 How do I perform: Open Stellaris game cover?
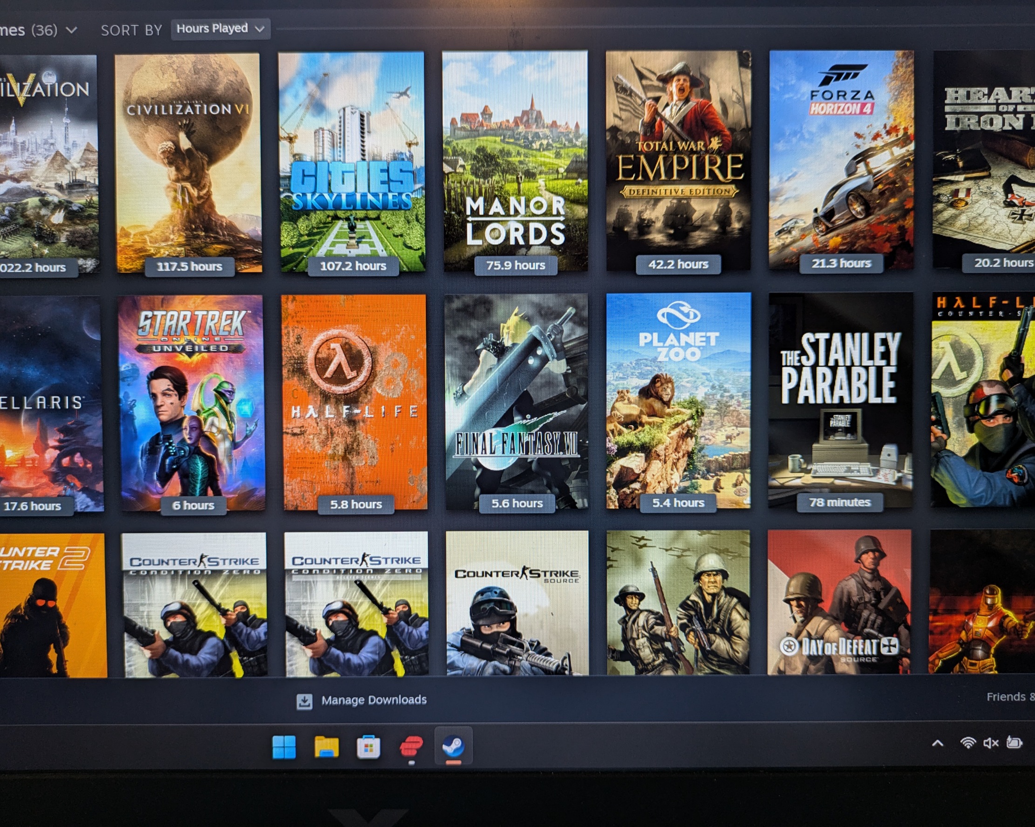point(51,404)
